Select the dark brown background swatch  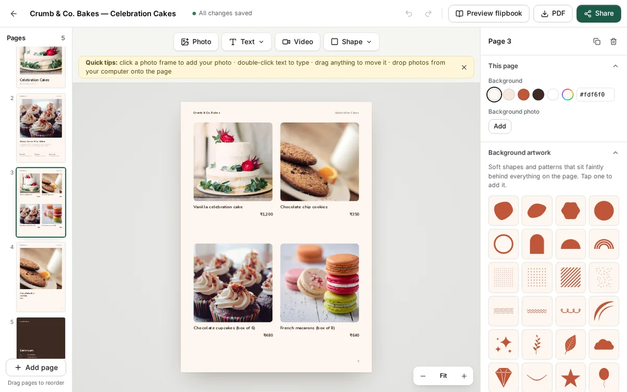[x=538, y=95]
